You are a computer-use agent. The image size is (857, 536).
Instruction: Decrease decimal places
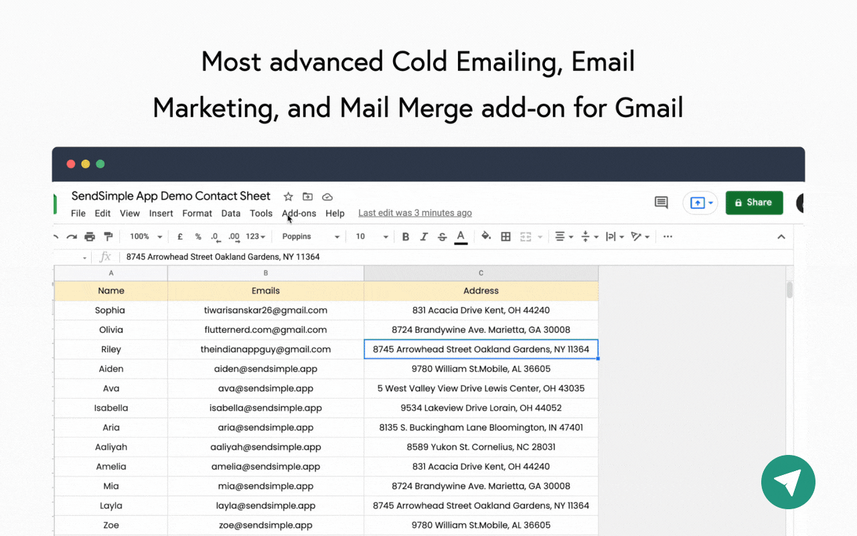click(215, 237)
